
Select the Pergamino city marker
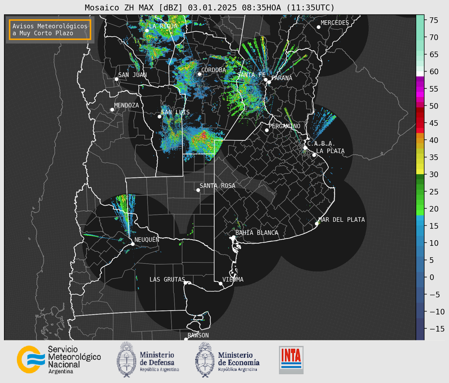coord(267,130)
